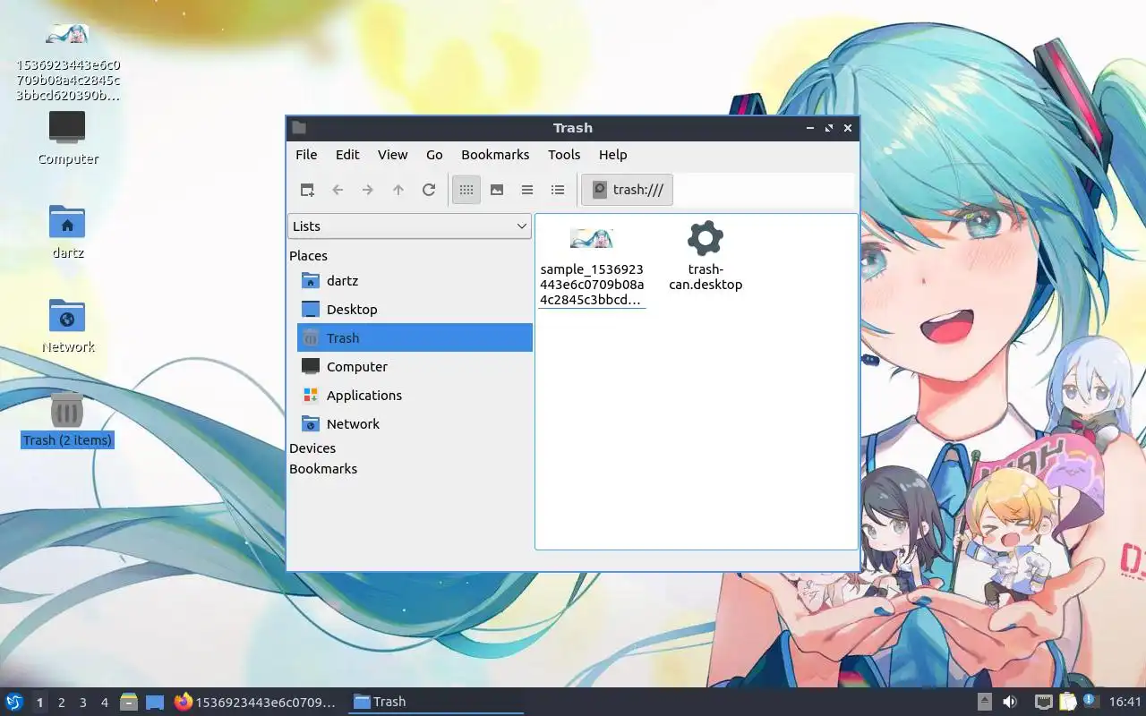This screenshot has width=1146, height=716.
Task: Select Network in the Places sidebar
Action: [x=415, y=424]
